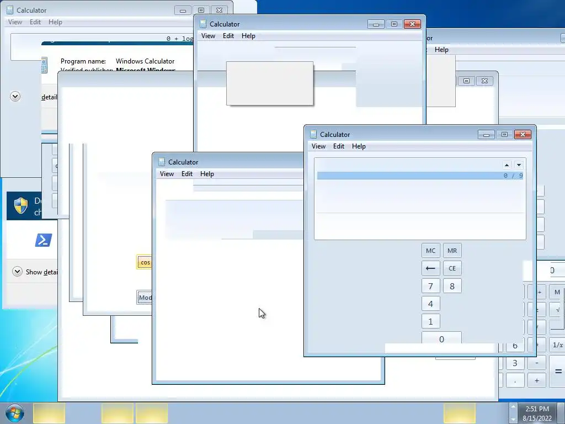
Task: Open View menu of the Calculator under the mouse cursor
Action: point(167,174)
